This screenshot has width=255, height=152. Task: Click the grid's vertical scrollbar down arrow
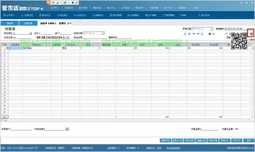pyautogui.click(x=252, y=117)
